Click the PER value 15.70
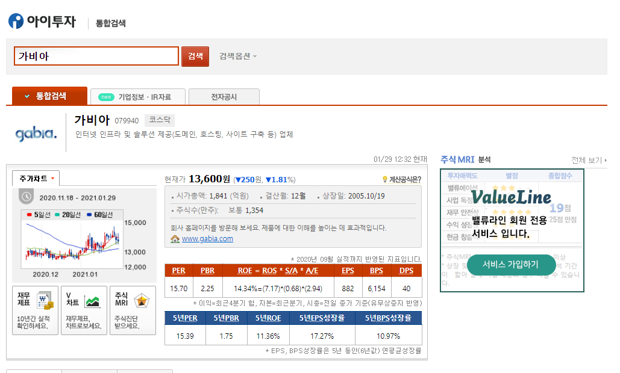620x373 pixels. [x=179, y=289]
